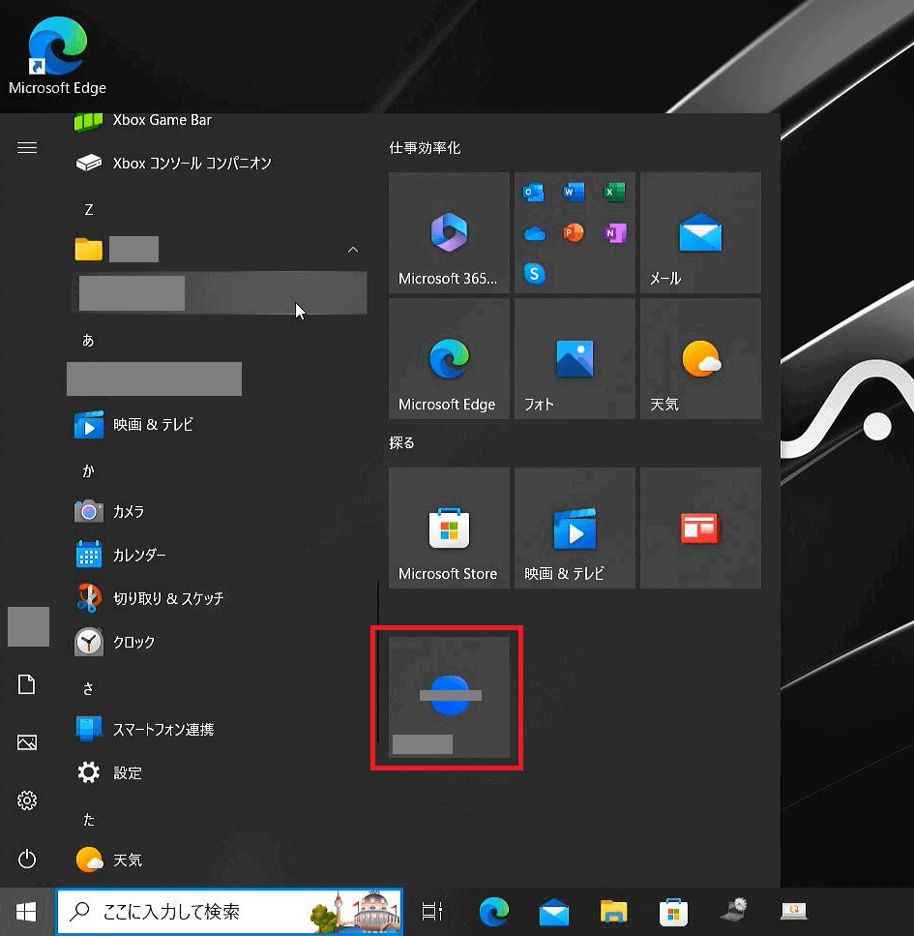Open Documents from the Start rail
Screen dimensions: 914x936
pos(27,684)
